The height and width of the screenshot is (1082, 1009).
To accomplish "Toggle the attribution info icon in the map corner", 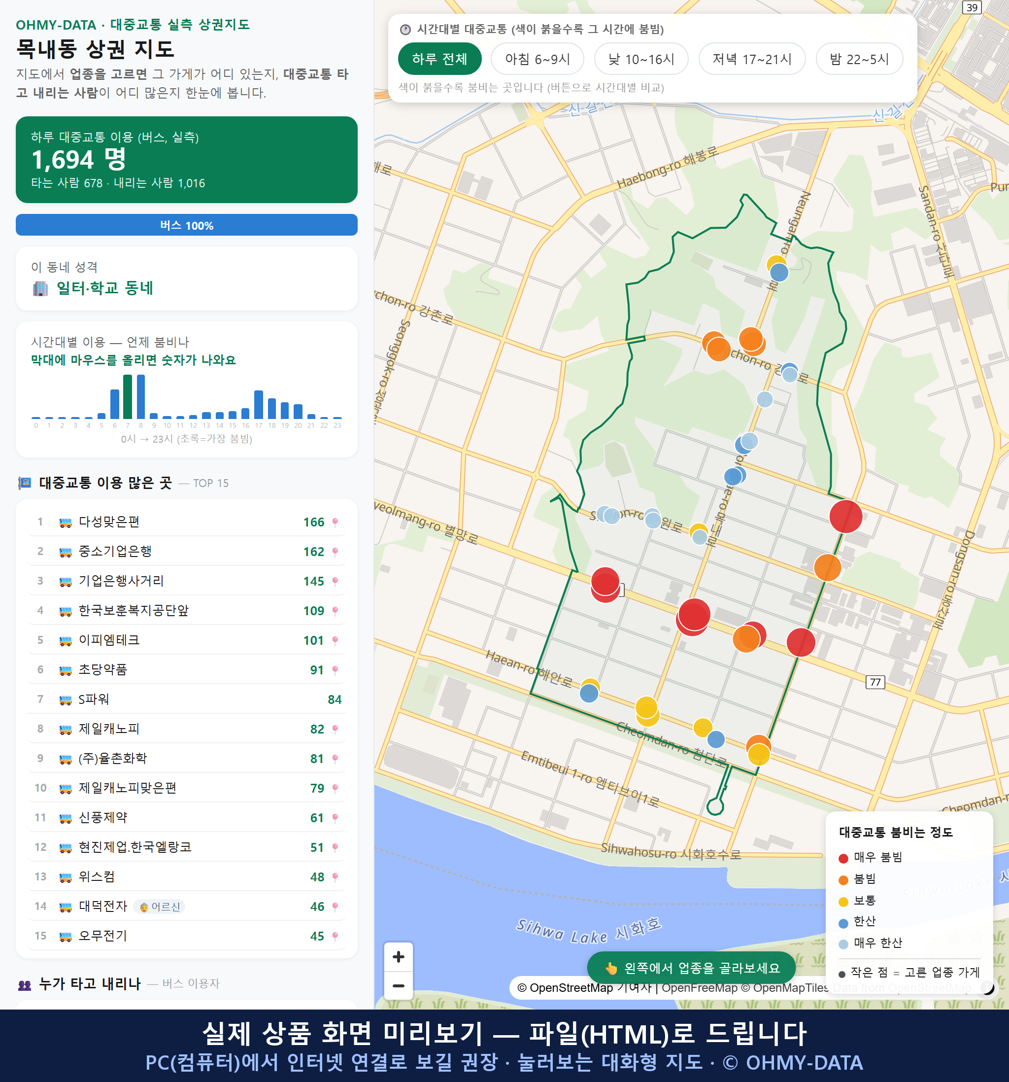I will pyautogui.click(x=986, y=987).
